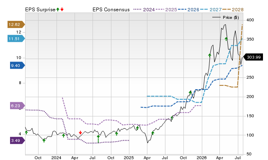This screenshot has height=160, width=268.
Task: Click the dark blue 9.40 value tag
Action: [x=18, y=65]
